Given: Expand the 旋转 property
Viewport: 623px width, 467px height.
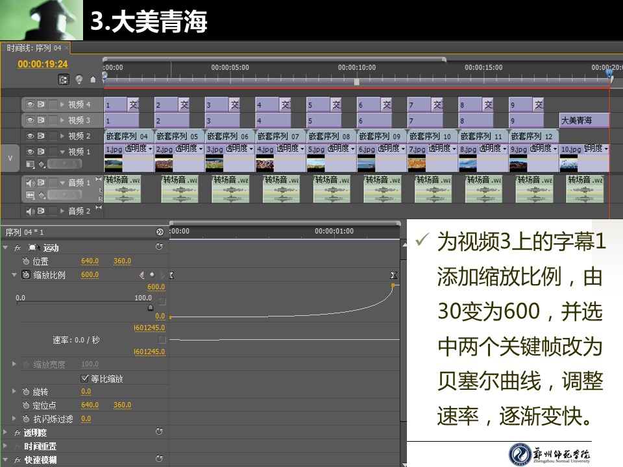Looking at the screenshot, I should pos(14,391).
